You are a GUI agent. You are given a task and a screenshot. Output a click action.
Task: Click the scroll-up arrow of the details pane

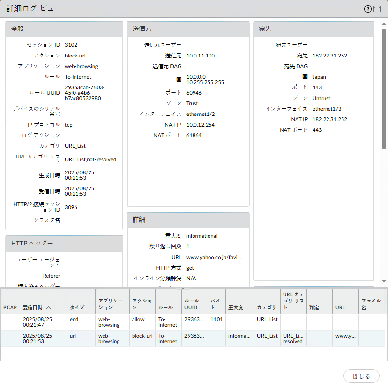[x=384, y=24]
